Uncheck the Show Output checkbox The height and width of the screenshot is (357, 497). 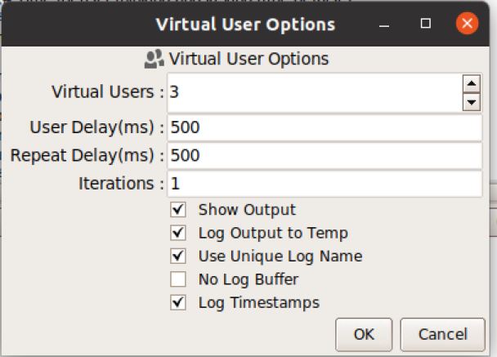178,210
